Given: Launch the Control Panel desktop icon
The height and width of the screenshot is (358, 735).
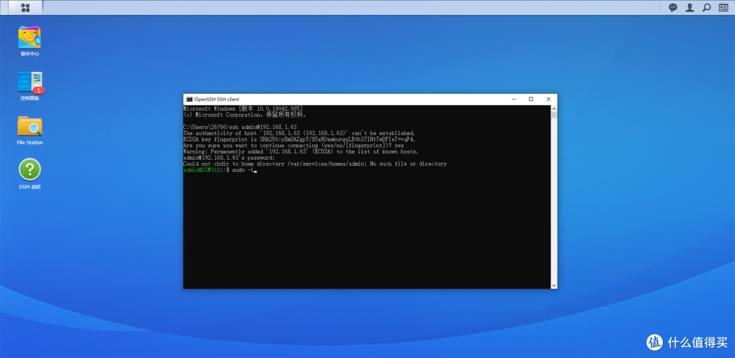Looking at the screenshot, I should coord(29,82).
